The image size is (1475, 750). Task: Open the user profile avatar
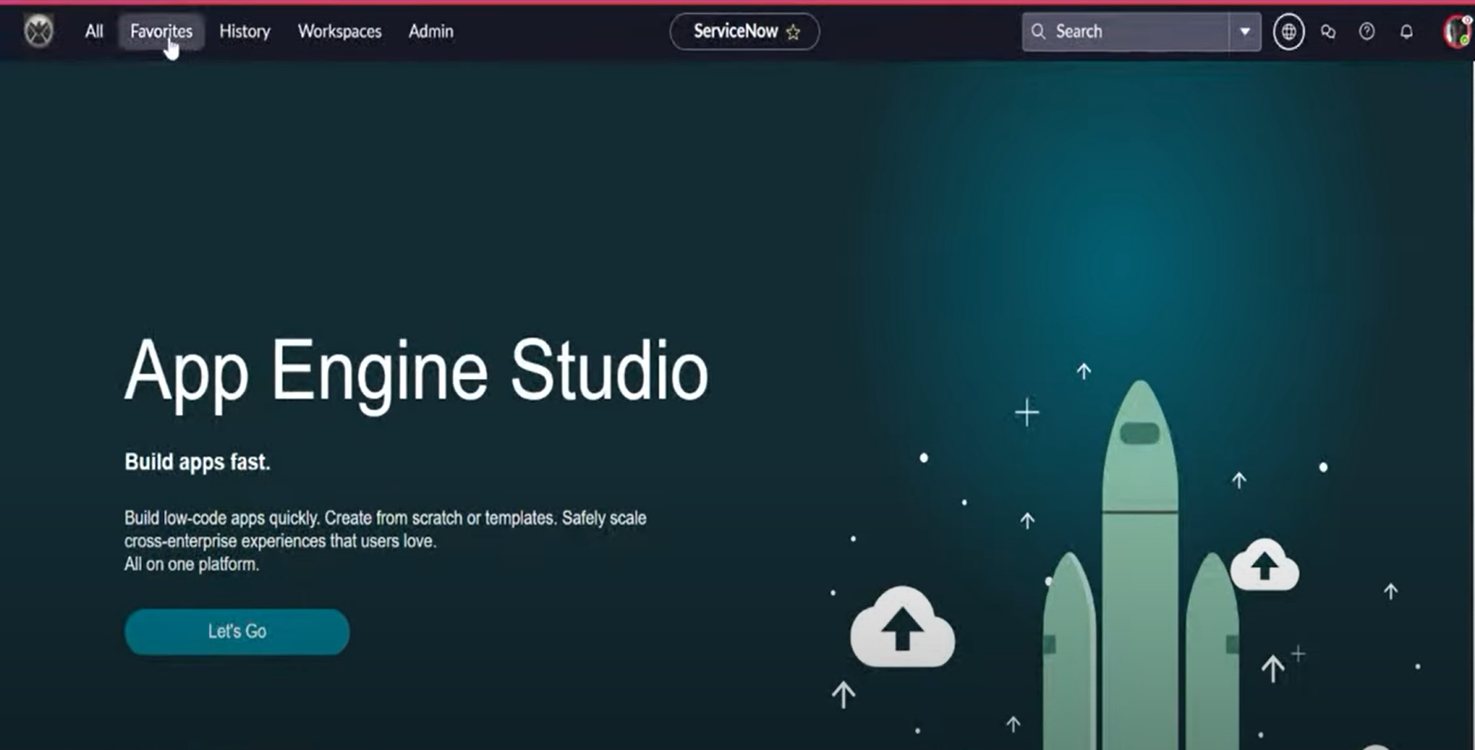point(1458,31)
